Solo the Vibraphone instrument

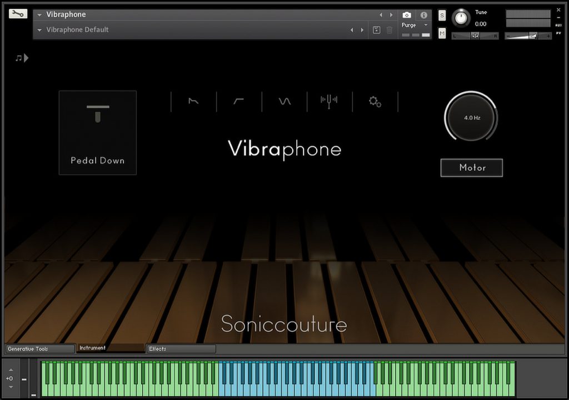click(442, 15)
